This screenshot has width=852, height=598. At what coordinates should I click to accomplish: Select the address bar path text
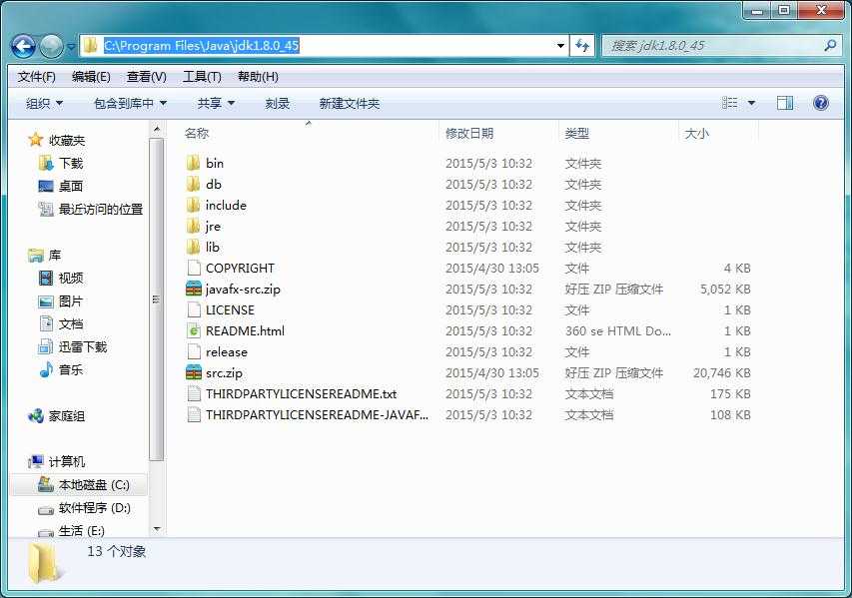[201, 46]
